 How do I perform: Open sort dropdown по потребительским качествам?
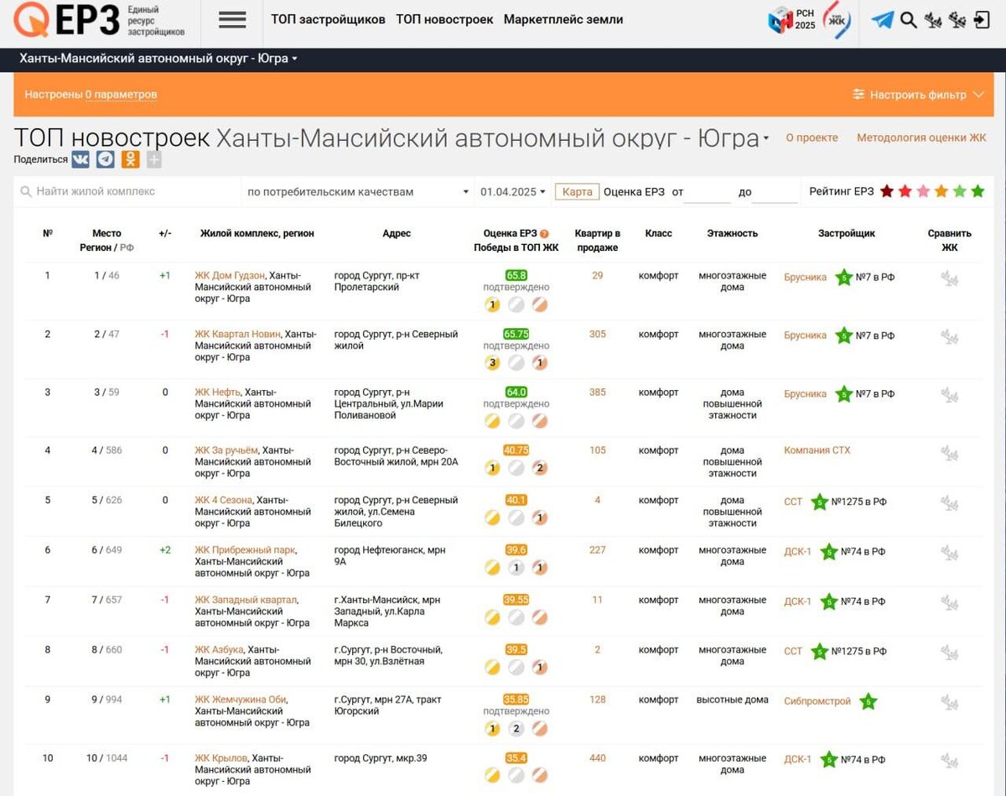[x=358, y=192]
